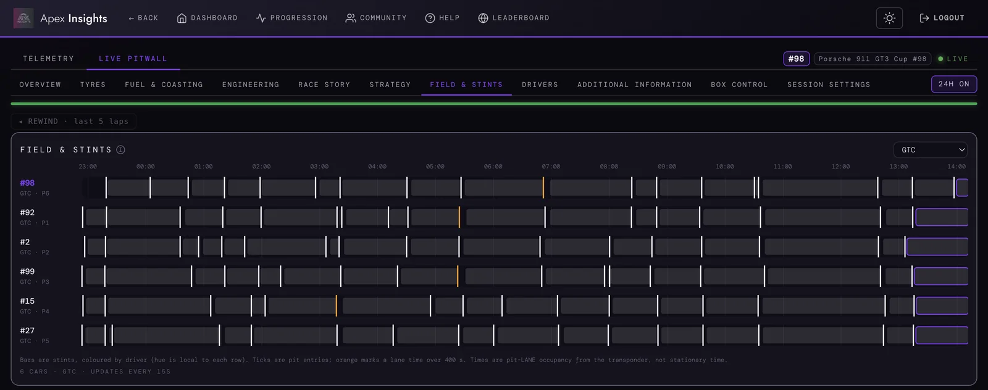
Task: Select car #15 row label
Action: [27, 301]
